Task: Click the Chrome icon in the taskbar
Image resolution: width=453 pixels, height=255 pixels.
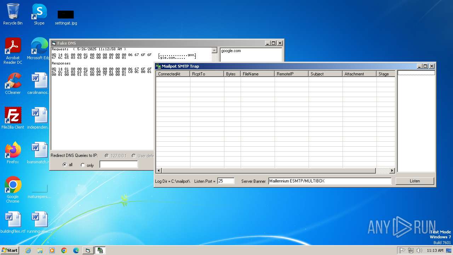Action: click(x=64, y=250)
